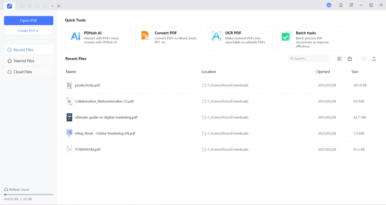Focus the recent files Search field
Image resolution: width=386 pixels, height=205 pixels.
(309, 59)
